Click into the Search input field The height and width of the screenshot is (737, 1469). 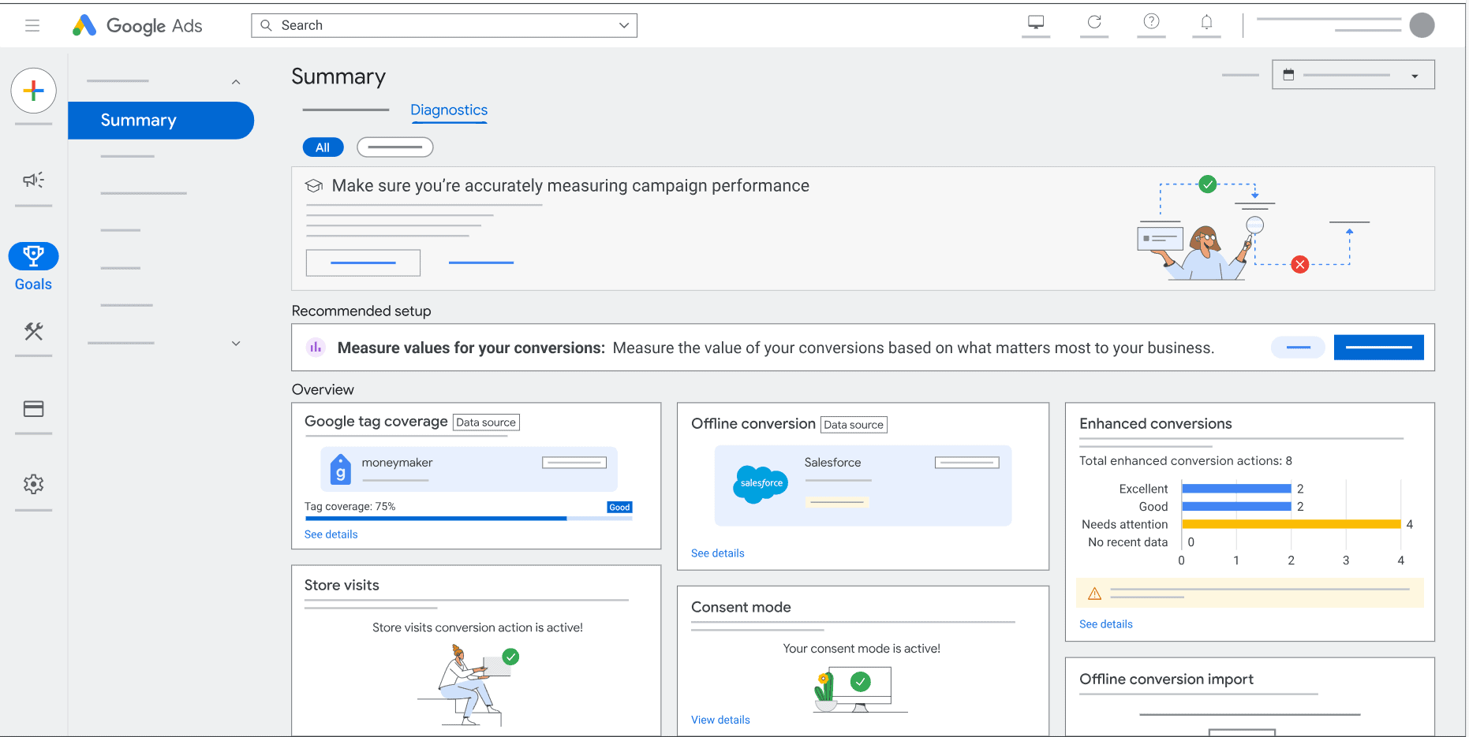coord(444,25)
